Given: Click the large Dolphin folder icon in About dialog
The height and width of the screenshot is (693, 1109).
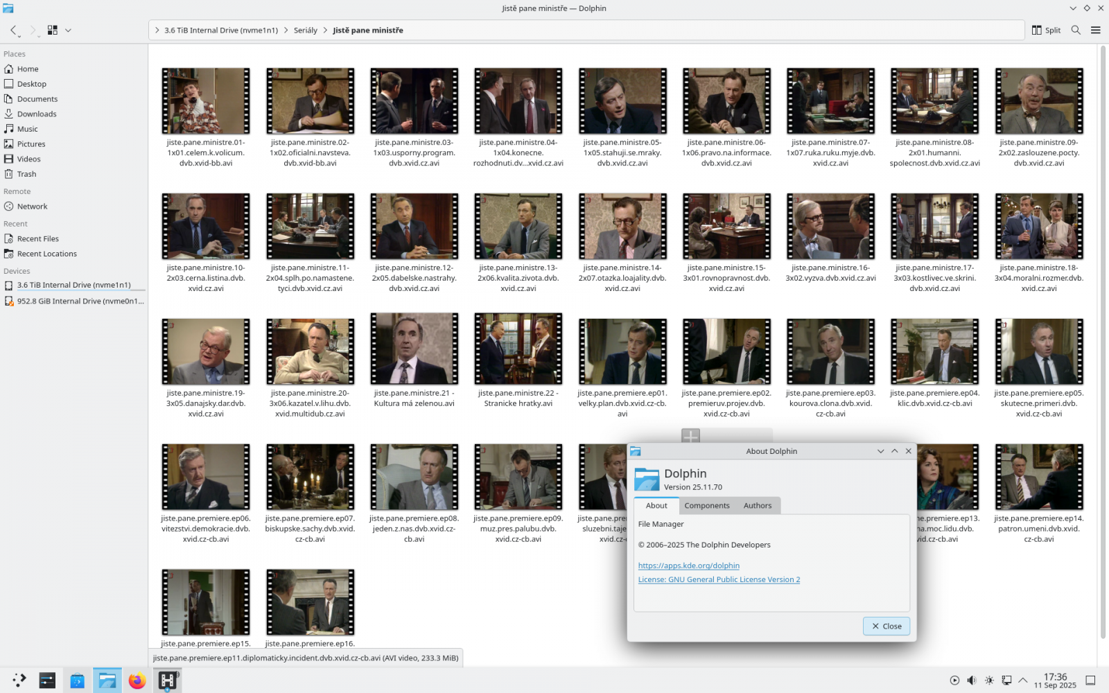Looking at the screenshot, I should coord(647,479).
